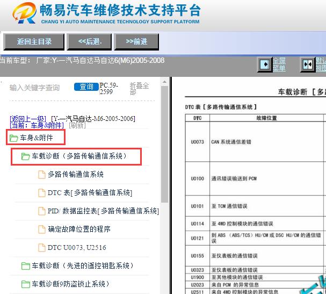This screenshot has height=294, width=326.
Task: Select DTC cell U0323
Action: click(x=197, y=270)
